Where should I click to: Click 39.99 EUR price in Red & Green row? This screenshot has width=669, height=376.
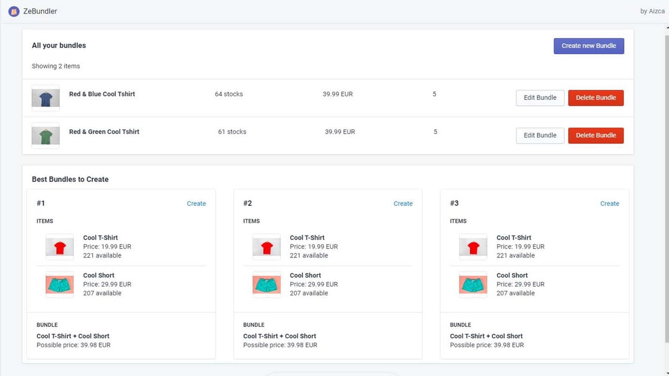tap(340, 132)
